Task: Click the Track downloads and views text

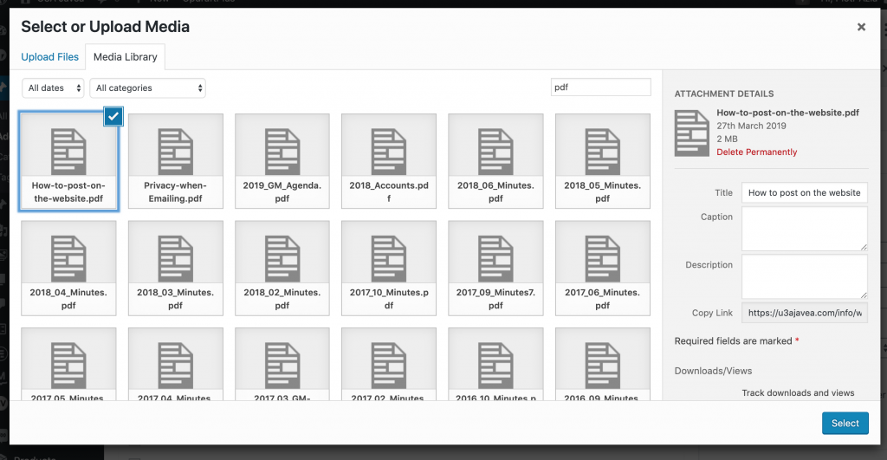Action: (798, 392)
